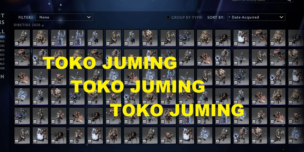304x152 pixels.
Task: Select the sidebar category ending in HER
Action: (x=2, y=68)
